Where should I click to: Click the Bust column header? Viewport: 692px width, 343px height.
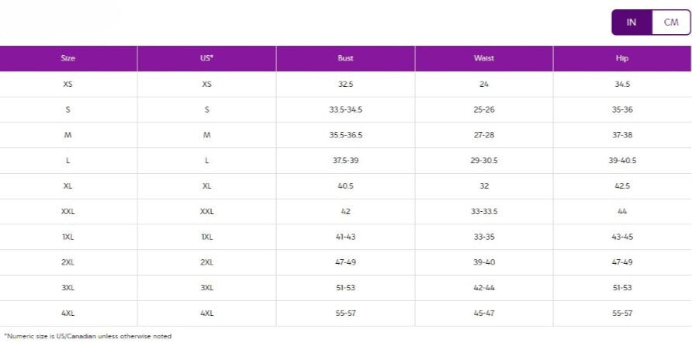point(345,59)
